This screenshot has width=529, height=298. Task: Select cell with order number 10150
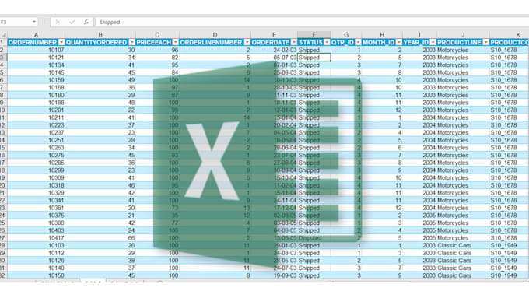(36, 275)
